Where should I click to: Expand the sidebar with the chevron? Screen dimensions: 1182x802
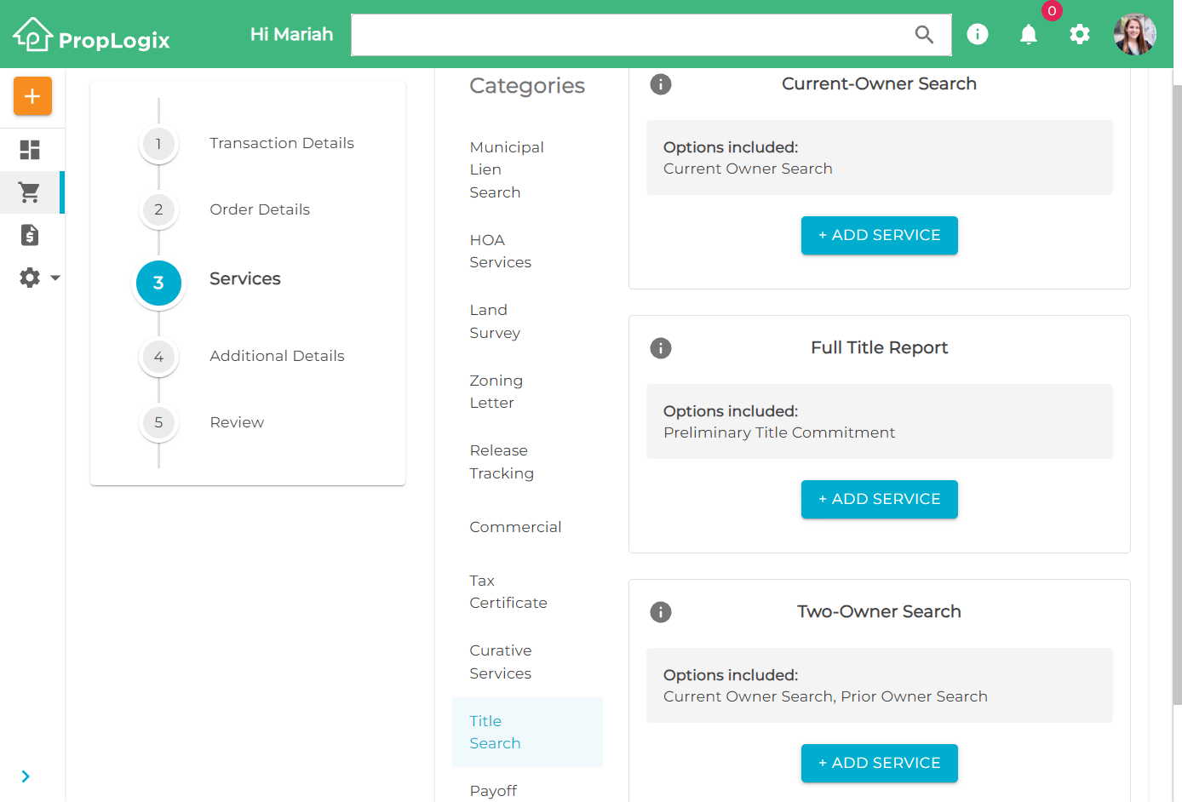point(26,776)
